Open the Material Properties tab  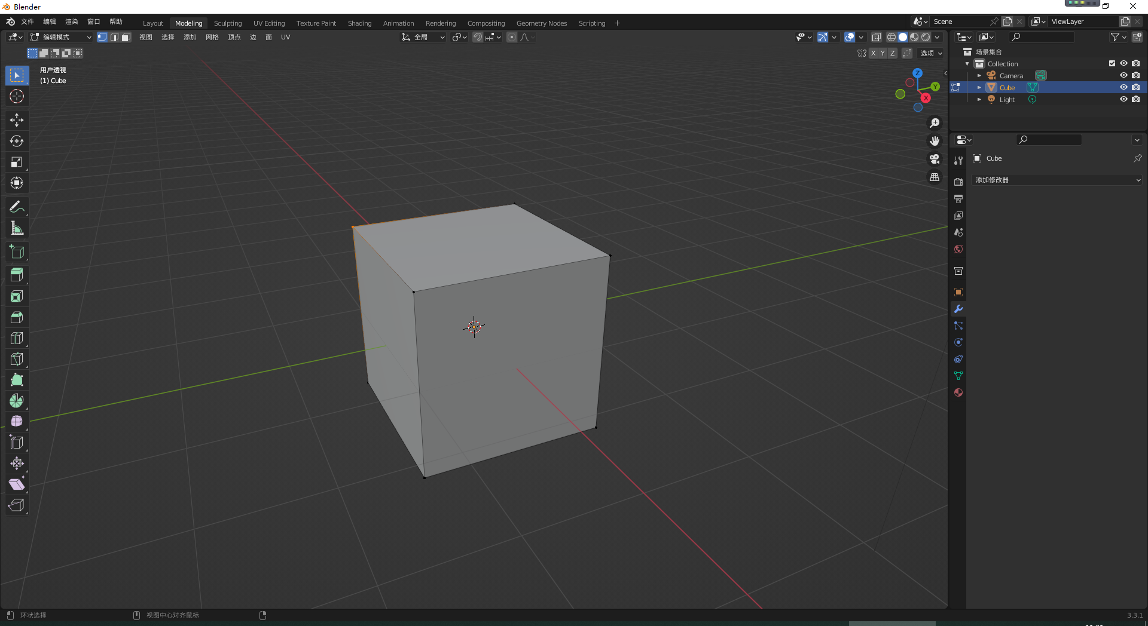tap(958, 392)
